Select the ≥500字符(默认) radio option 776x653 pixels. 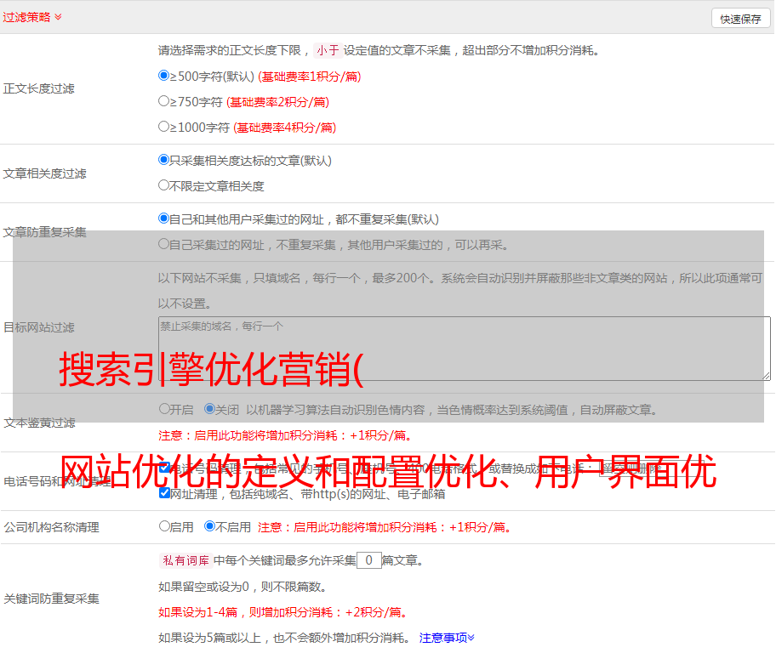pyautogui.click(x=163, y=76)
